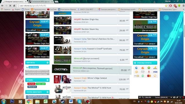
Task: Select the MasterCard payment icon
Action: tap(149, 76)
